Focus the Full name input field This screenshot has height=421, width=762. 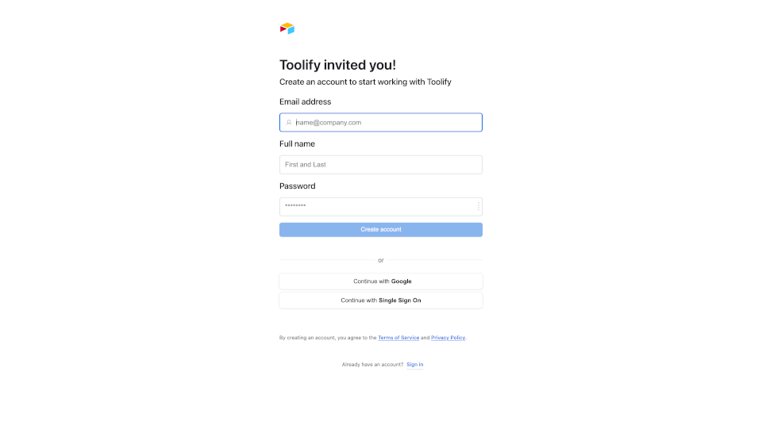(380, 165)
